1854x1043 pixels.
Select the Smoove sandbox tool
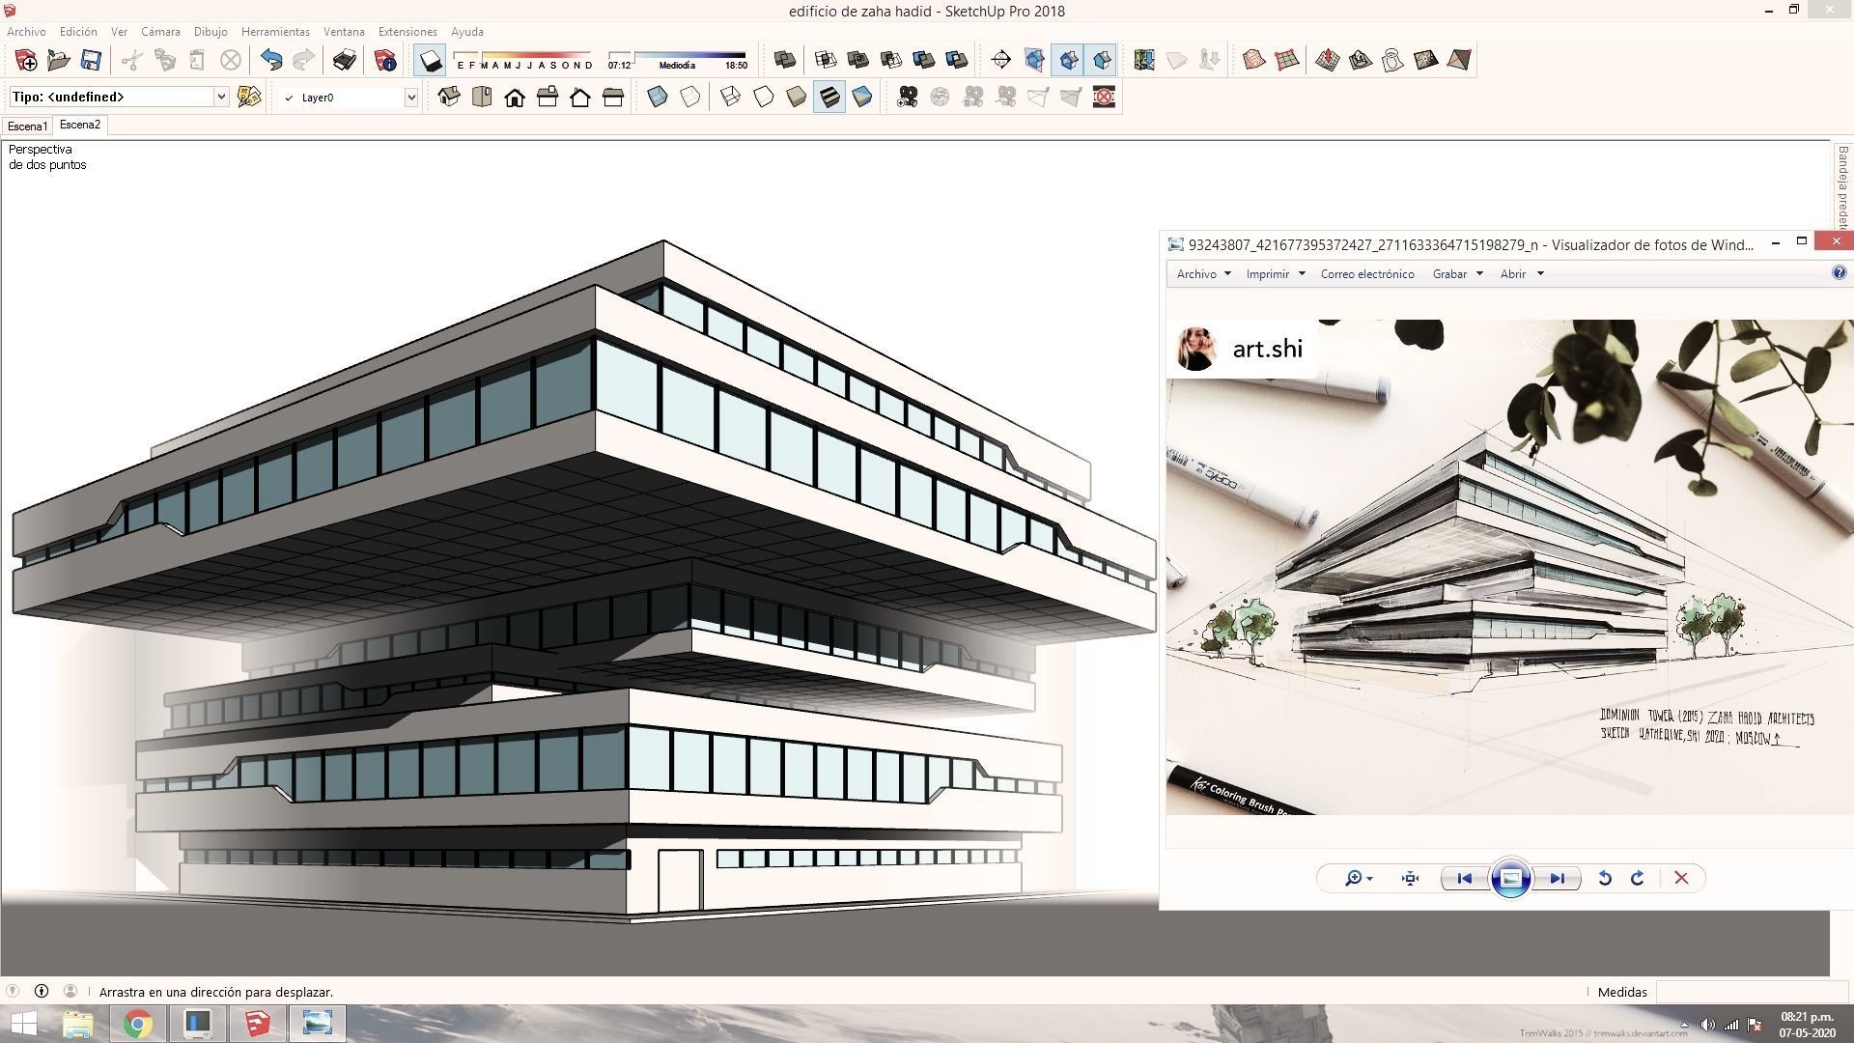pyautogui.click(x=1328, y=60)
